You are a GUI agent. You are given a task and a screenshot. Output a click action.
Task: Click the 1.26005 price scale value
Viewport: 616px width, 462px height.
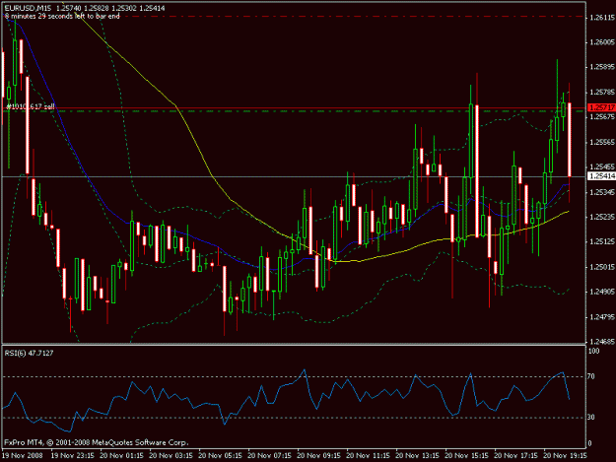tap(602, 42)
